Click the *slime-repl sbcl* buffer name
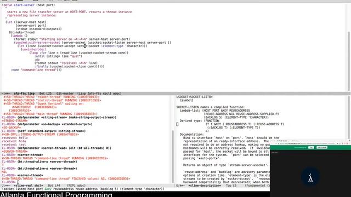351x197 pixels. 29,186
